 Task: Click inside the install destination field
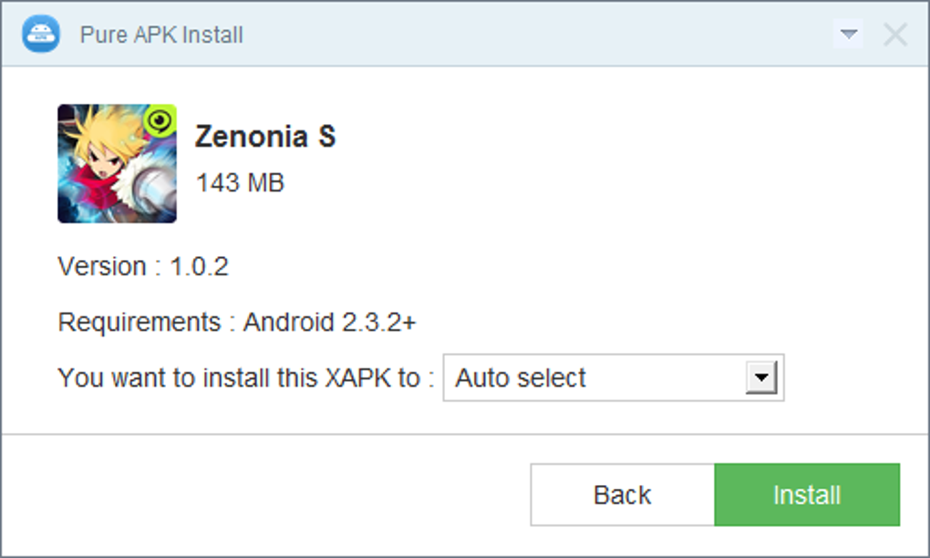593,377
